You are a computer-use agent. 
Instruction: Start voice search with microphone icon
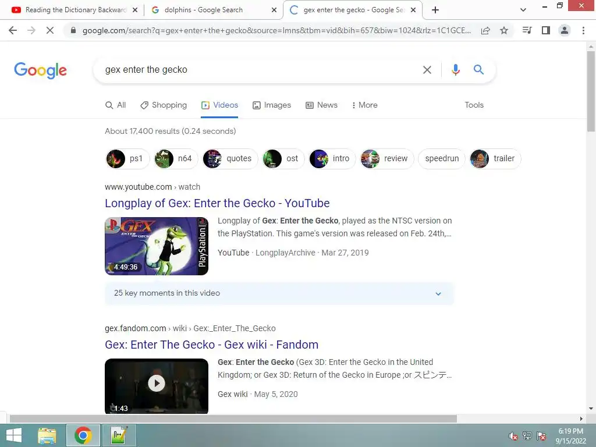[x=455, y=70]
